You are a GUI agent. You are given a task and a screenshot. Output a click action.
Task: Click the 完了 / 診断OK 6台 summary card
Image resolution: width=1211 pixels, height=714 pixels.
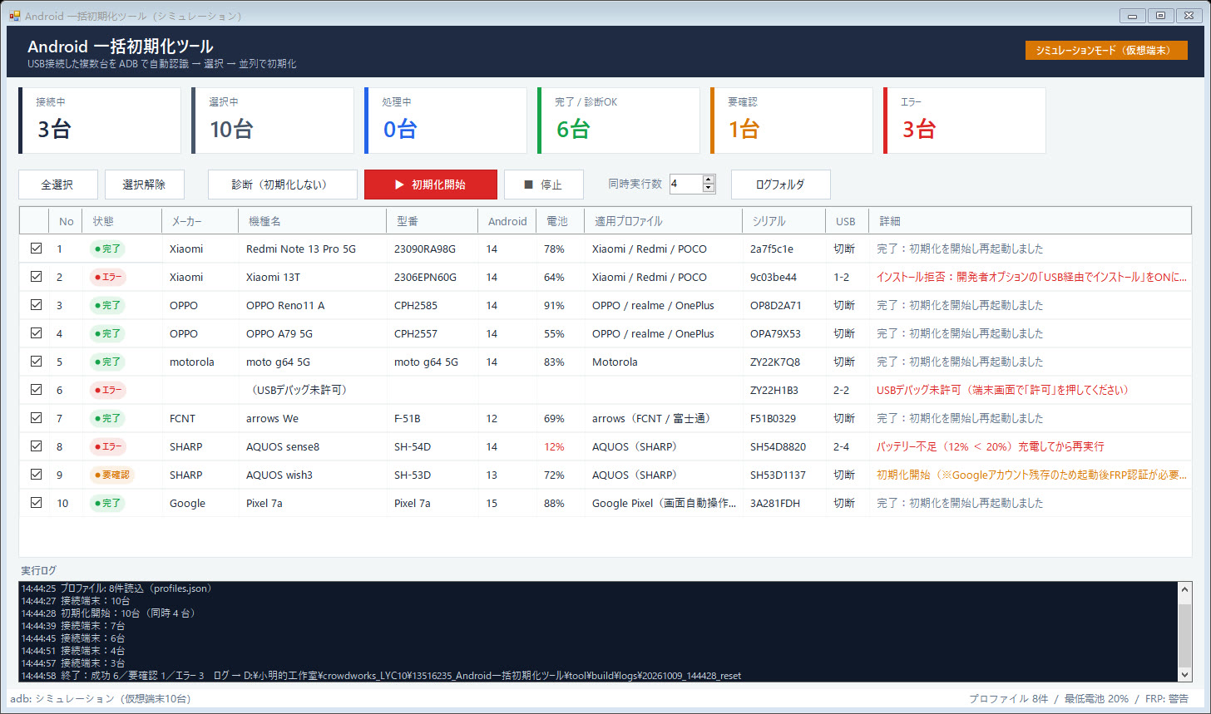pos(619,121)
